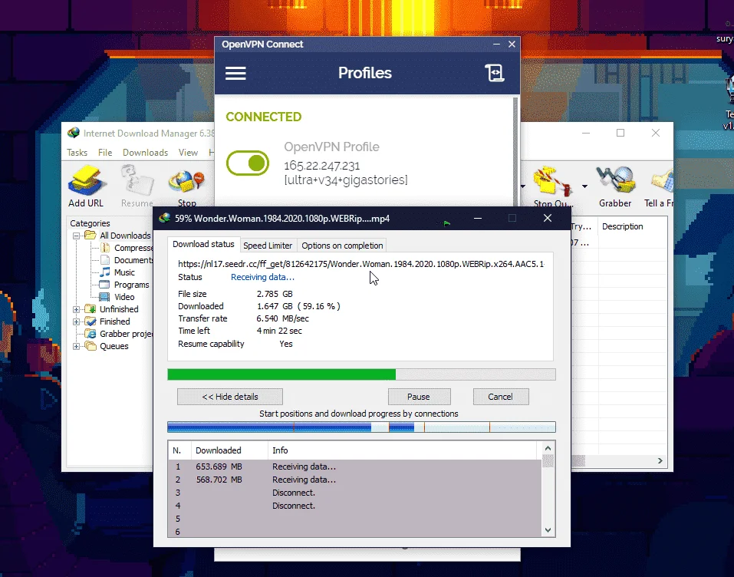Screen dimensions: 734x577
Task: Click the Hide details button
Action: 230,397
